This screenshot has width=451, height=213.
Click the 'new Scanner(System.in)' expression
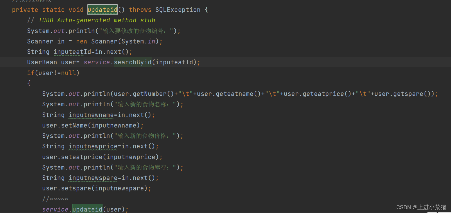tap(117, 41)
